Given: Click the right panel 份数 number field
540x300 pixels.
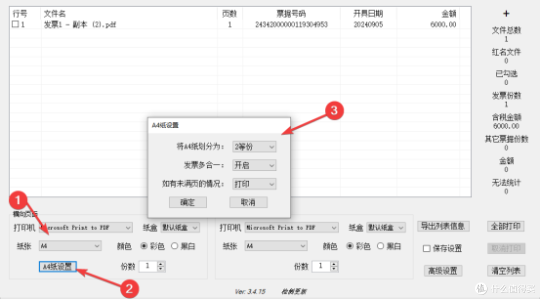Looking at the screenshot, I should (321, 266).
